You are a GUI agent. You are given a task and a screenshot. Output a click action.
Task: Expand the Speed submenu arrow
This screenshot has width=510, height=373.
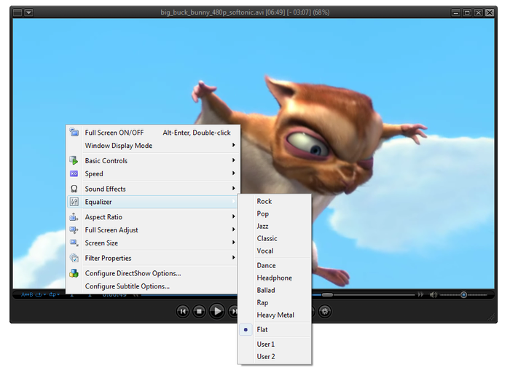[234, 173]
